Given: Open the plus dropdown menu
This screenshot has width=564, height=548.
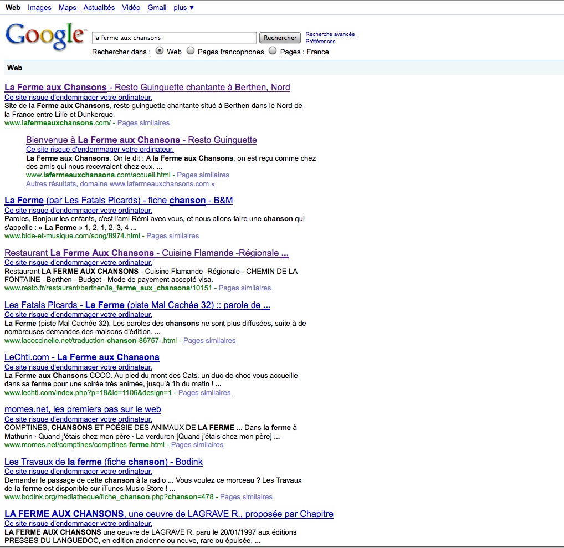Looking at the screenshot, I should pyautogui.click(x=183, y=8).
